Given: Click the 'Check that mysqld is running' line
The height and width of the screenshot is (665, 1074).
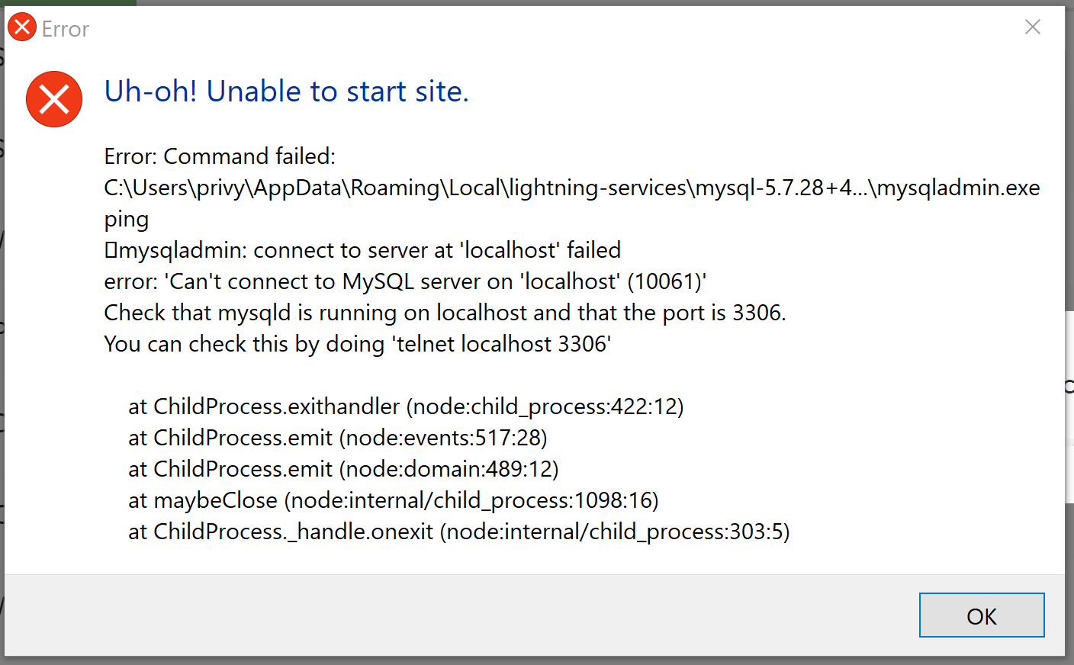Looking at the screenshot, I should click(445, 313).
